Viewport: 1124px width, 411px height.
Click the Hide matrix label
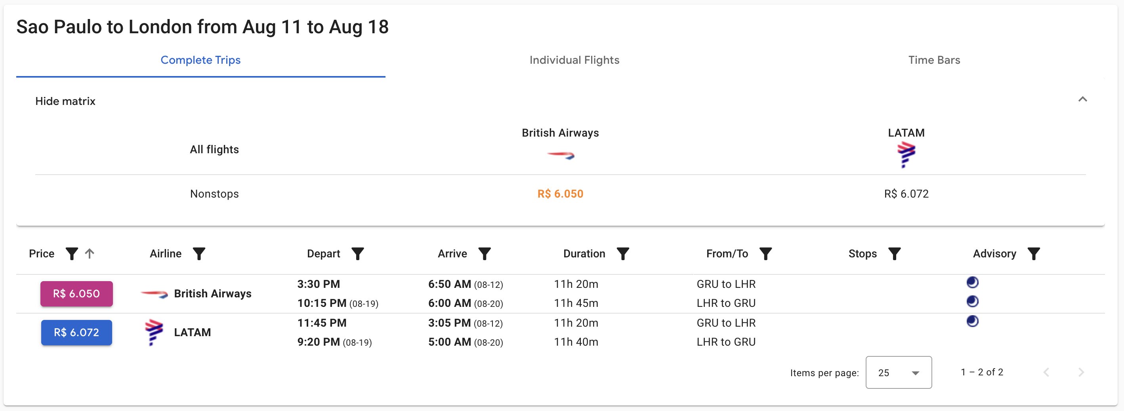click(x=65, y=101)
